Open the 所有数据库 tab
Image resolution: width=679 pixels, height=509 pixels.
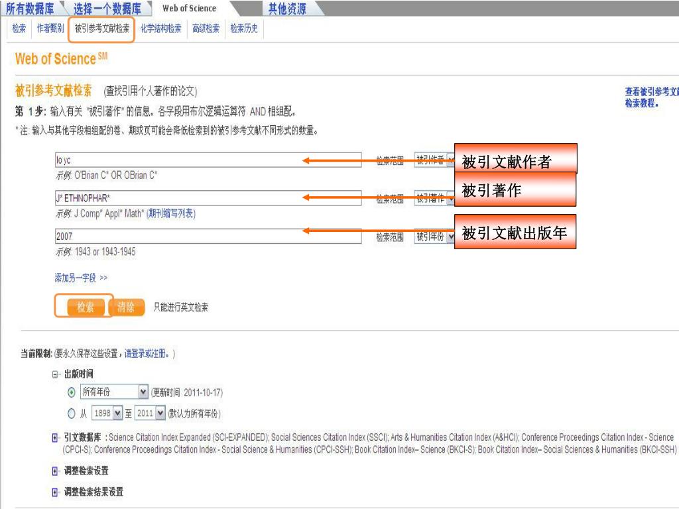[29, 8]
